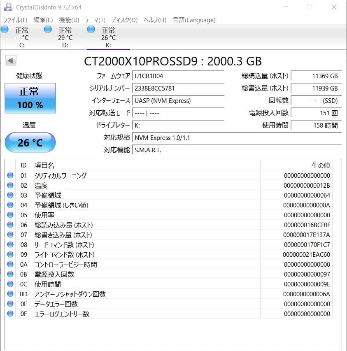Click blue dot beside クリティカルワーニング attribute
Screen dimensions: 347x351
[x=11, y=176]
